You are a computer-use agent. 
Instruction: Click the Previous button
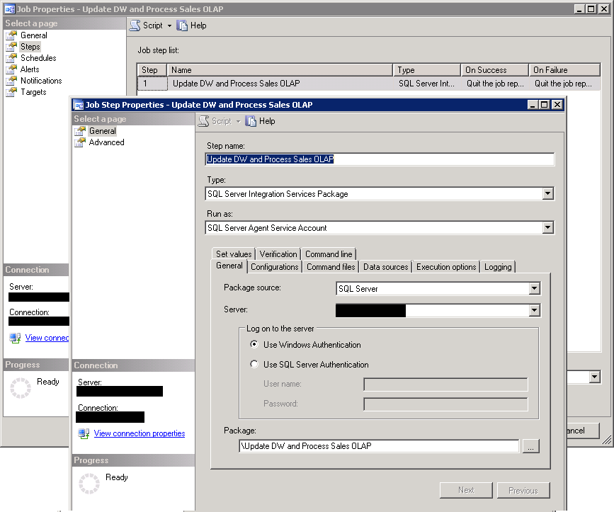[523, 490]
